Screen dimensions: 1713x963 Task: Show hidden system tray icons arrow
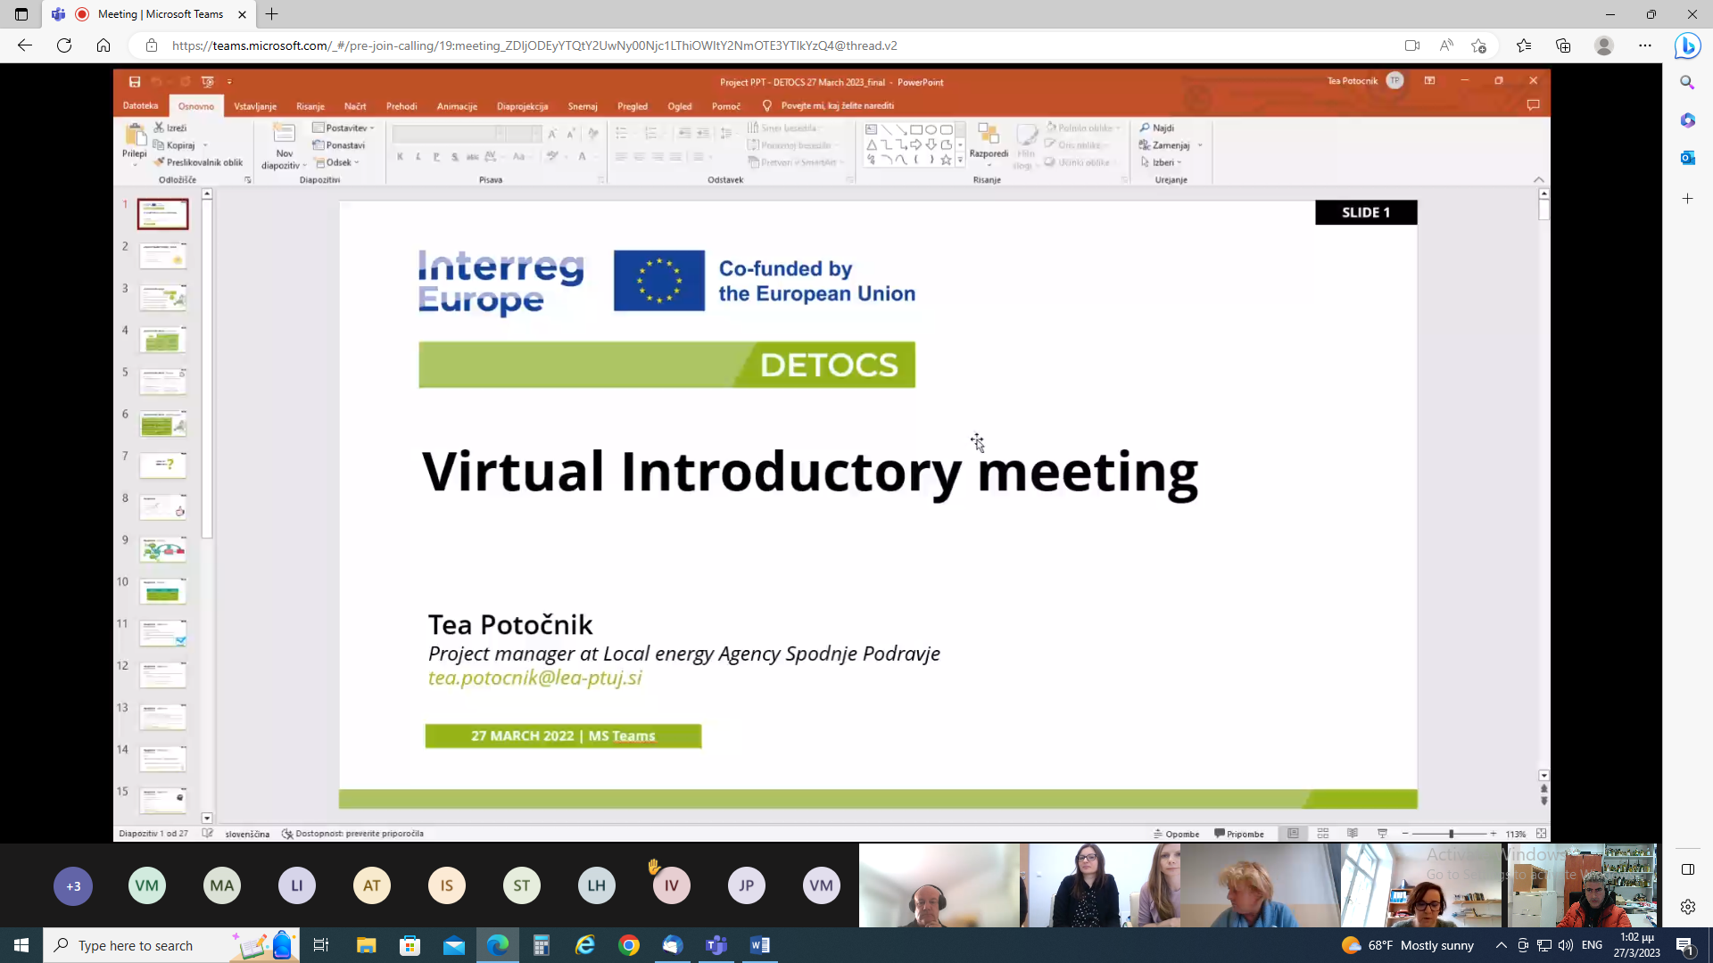coord(1502,945)
